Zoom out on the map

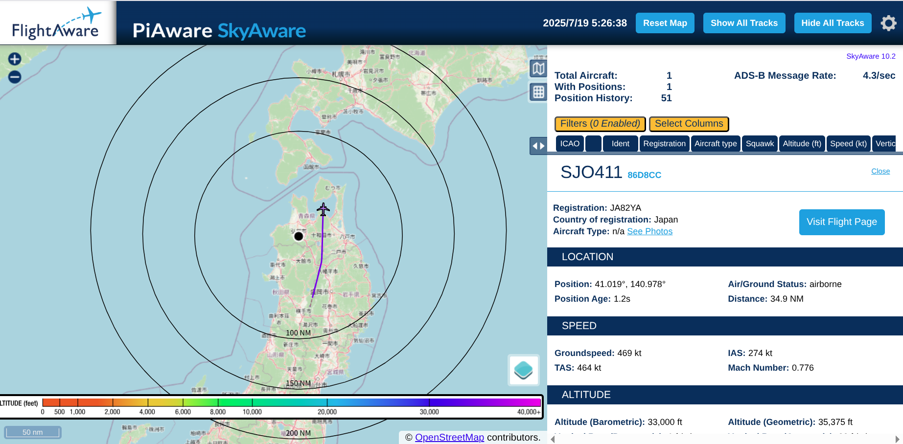coord(15,77)
